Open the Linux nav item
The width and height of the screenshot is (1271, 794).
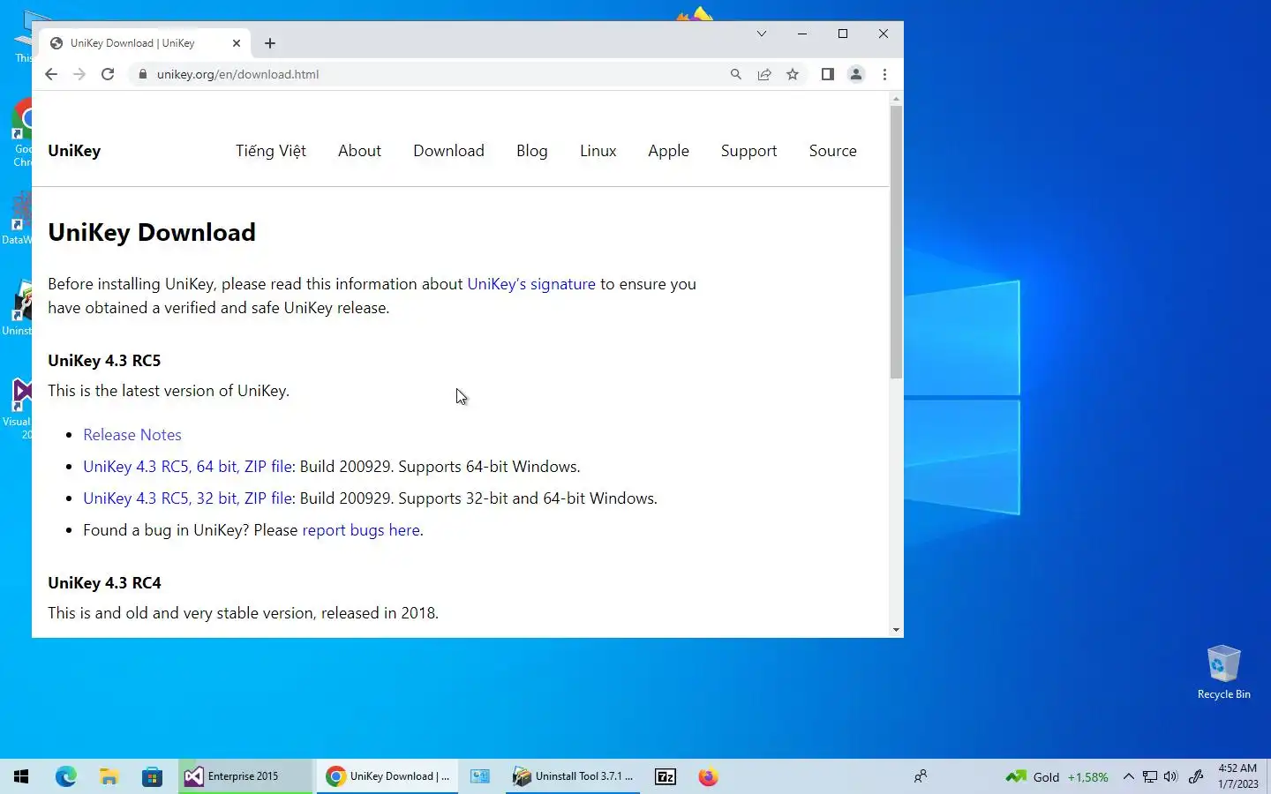point(598,151)
